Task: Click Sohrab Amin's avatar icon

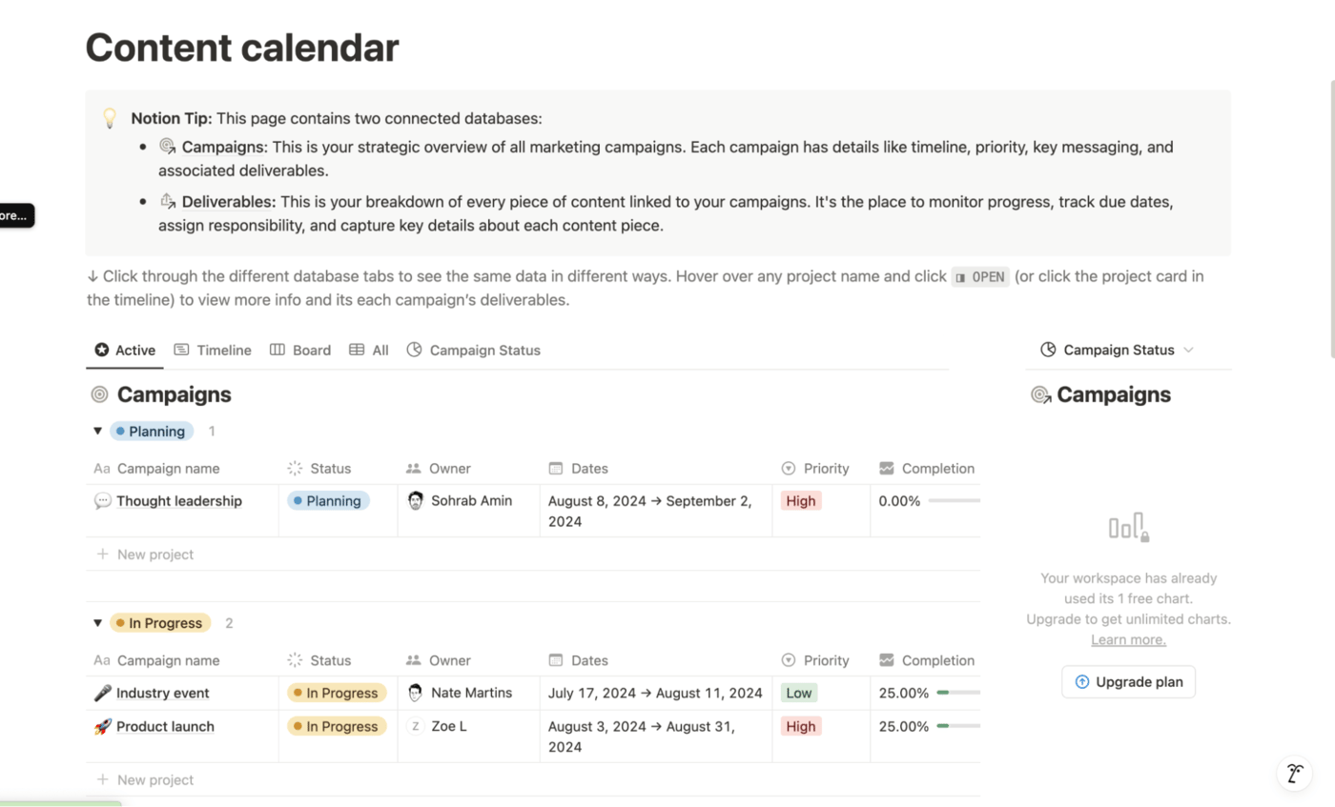Action: 416,501
